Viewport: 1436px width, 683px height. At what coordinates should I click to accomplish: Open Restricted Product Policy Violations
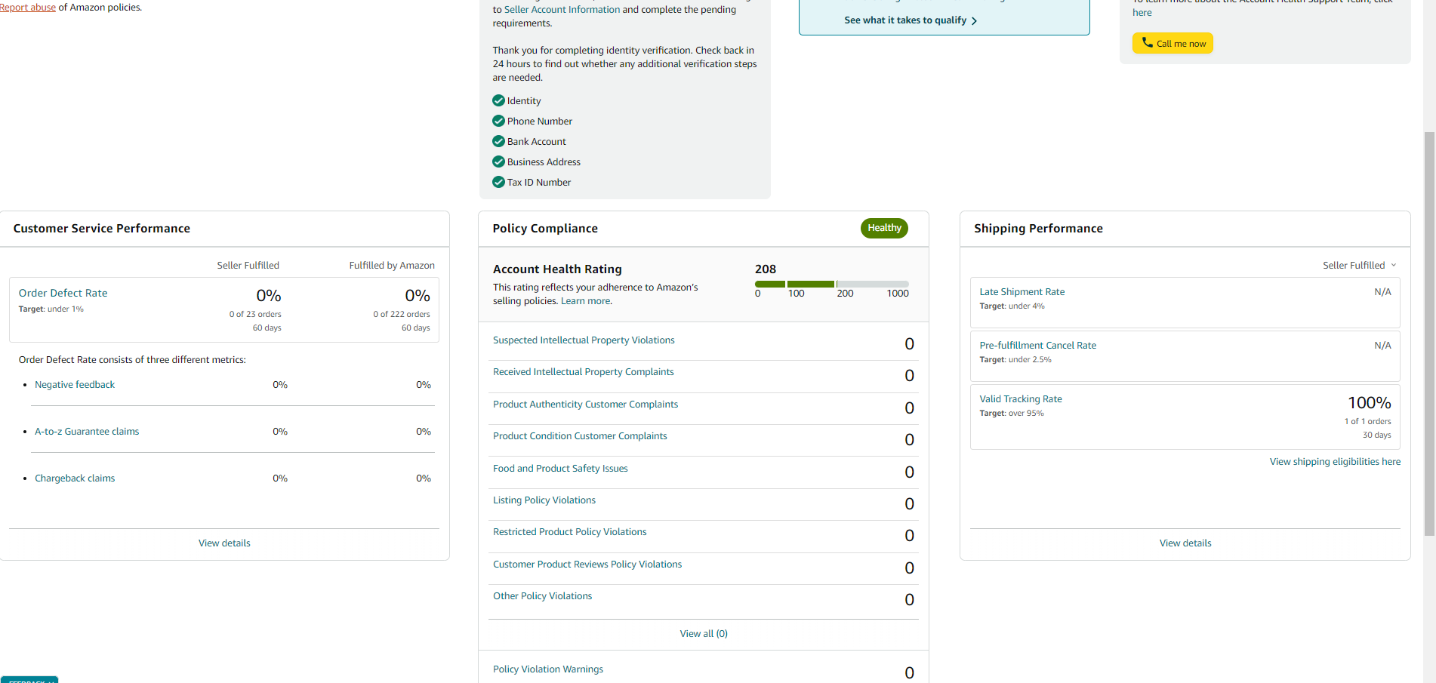click(570, 532)
